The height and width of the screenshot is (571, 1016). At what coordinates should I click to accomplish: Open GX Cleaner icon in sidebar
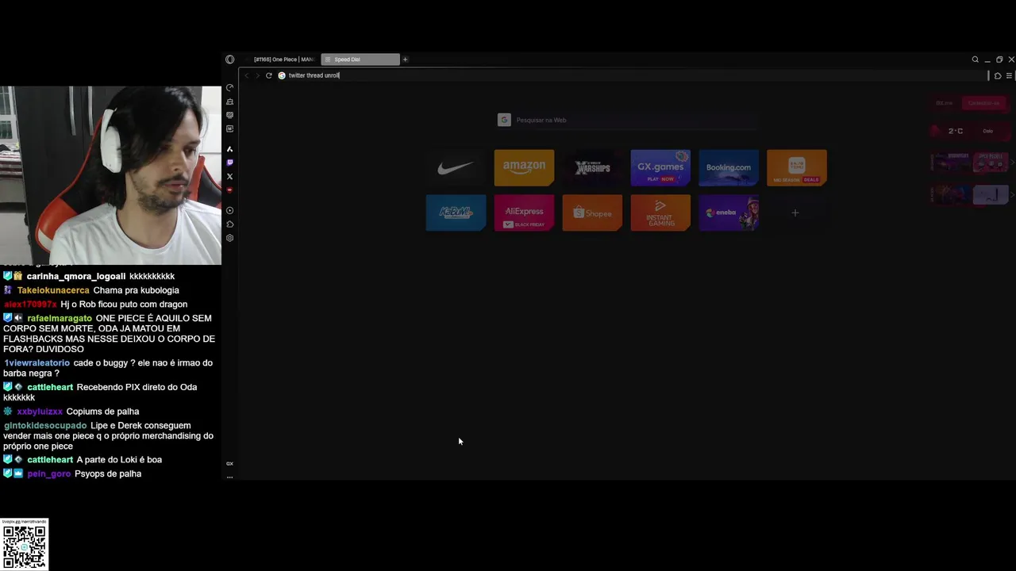[x=230, y=102]
